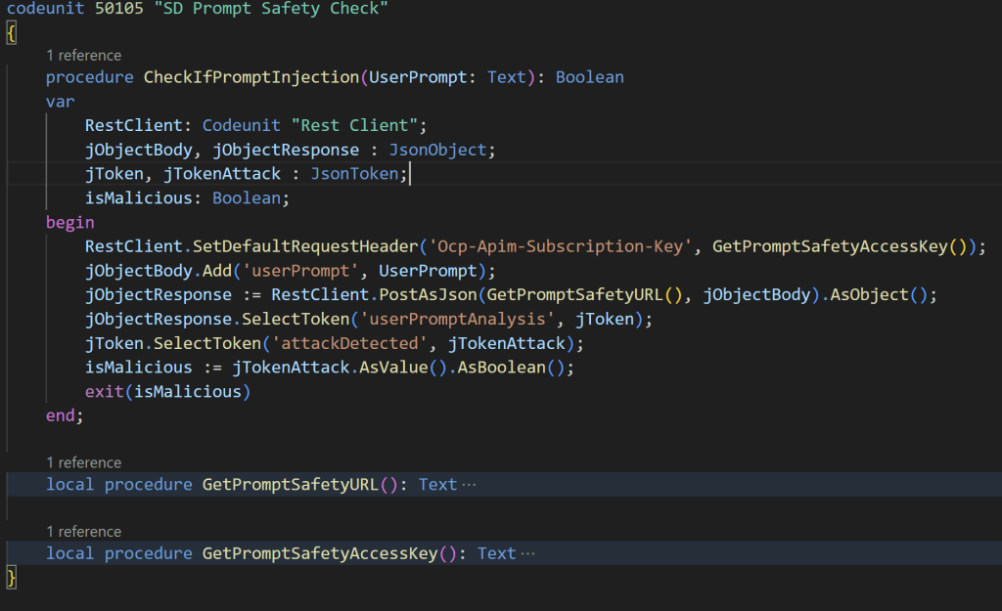
Task: Open the reference lens above GetPromptSafetyURL procedure
Action: point(84,462)
